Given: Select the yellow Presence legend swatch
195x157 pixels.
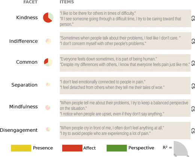Looking at the screenshot, I should click(x=21, y=148).
